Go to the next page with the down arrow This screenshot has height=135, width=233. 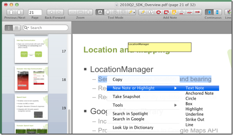pyautogui.click(x=19, y=12)
